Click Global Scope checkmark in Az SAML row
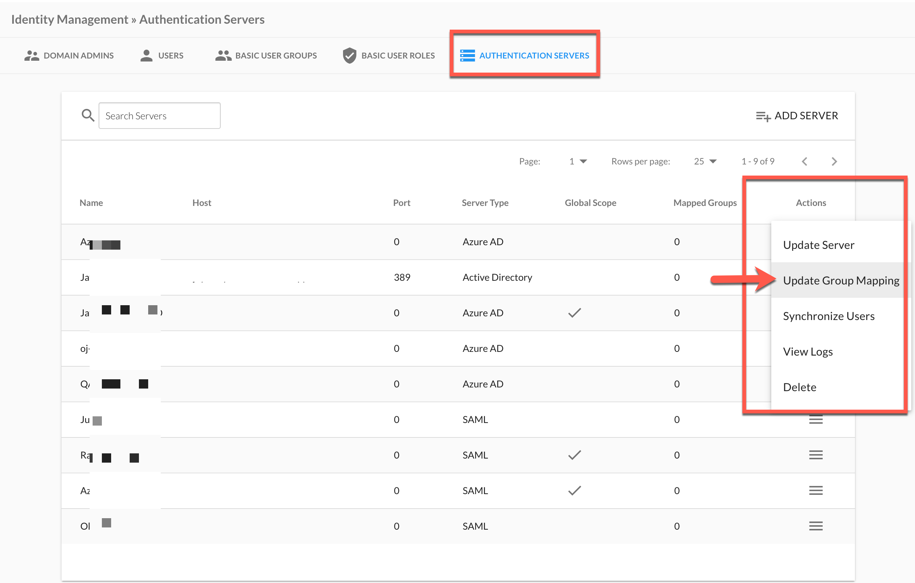Viewport: 915px width, 583px height. (574, 491)
